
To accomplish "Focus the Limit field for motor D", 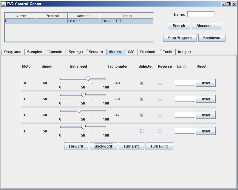I will pos(185,131).
